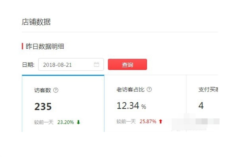Click the 日期 label
Image resolution: width=233 pixels, height=157 pixels.
click(28, 65)
